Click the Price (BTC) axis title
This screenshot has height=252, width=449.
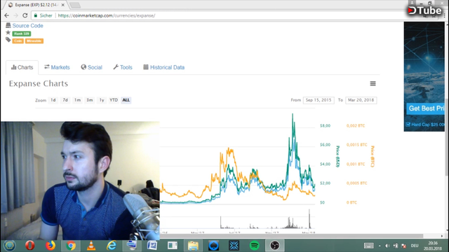(x=373, y=157)
